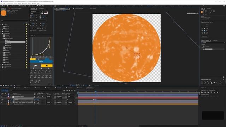Switch to the Paragraph tab
This screenshot has width=226, height=127.
(41, 8)
